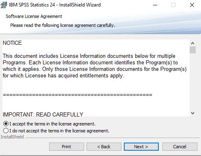
Task: Click the NOTICE heading in license text
Action: click(x=12, y=43)
